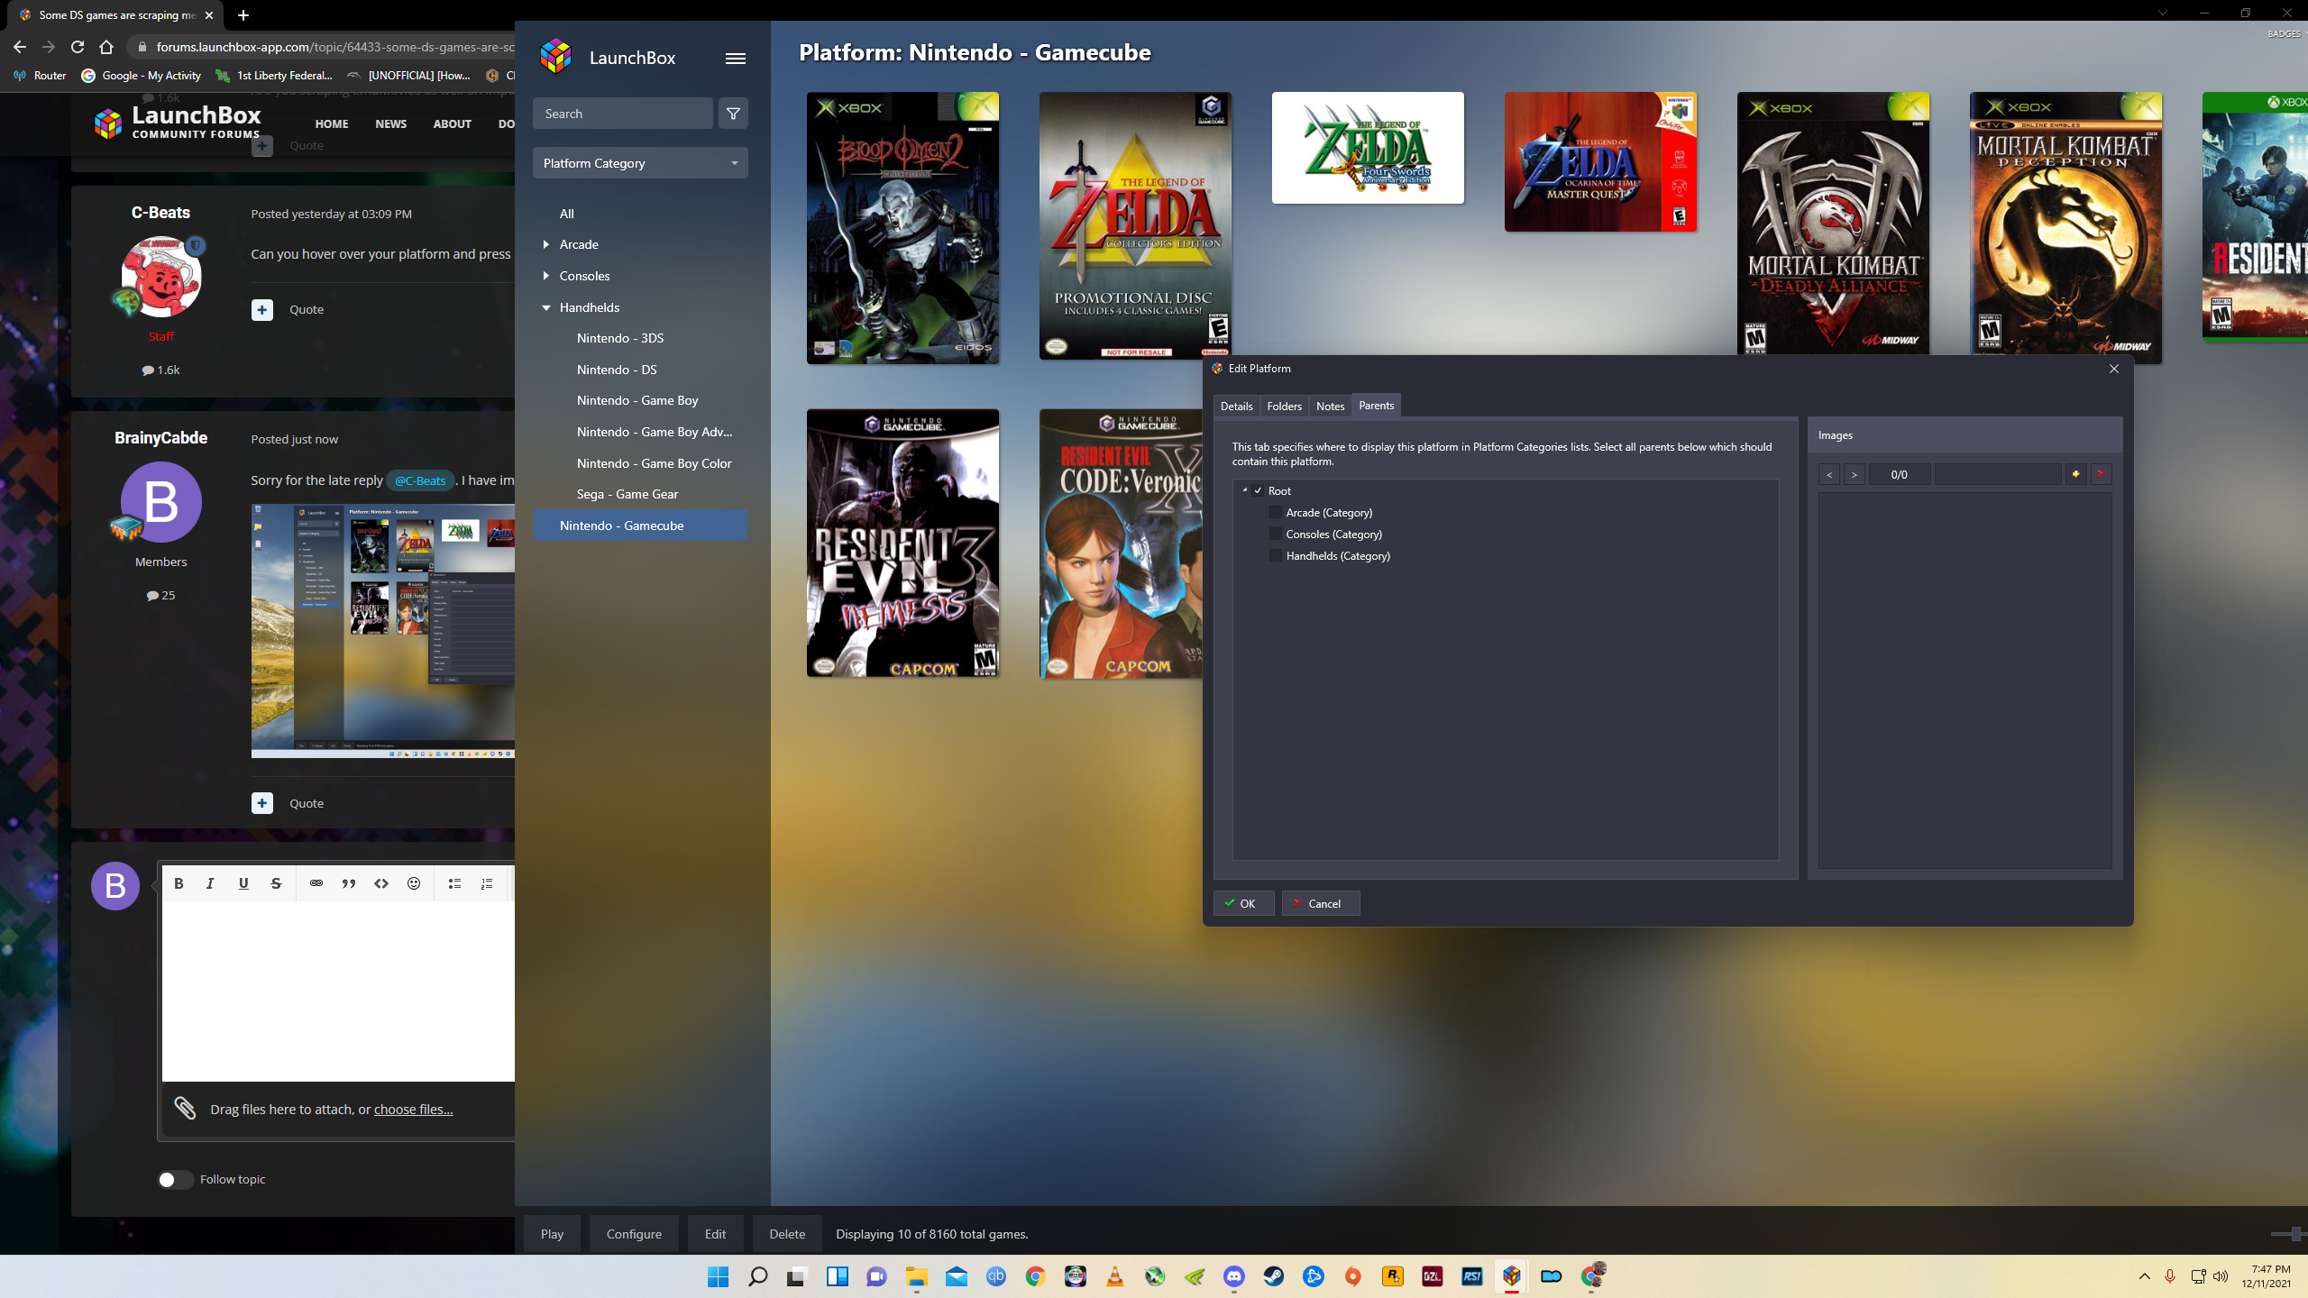2308x1298 pixels.
Task: Reload the browser page
Action: pyautogui.click(x=78, y=47)
